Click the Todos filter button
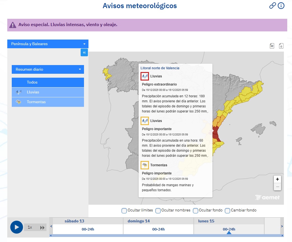Image resolution: width=292 pixels, height=242 pixels. [x=48, y=82]
